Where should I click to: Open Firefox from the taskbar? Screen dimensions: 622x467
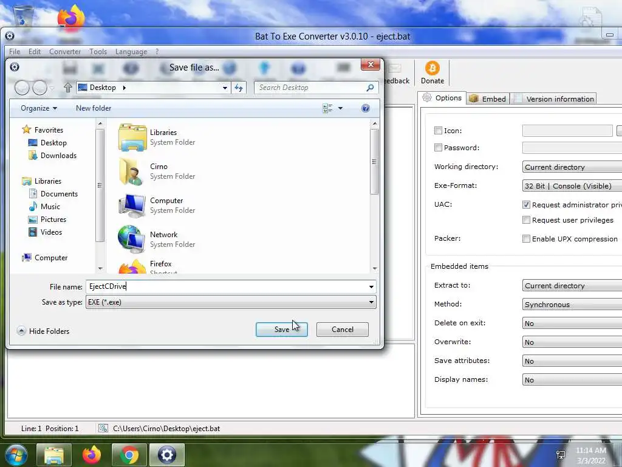tap(92, 455)
